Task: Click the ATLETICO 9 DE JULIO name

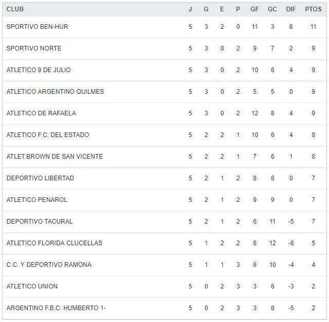Action: (39, 70)
